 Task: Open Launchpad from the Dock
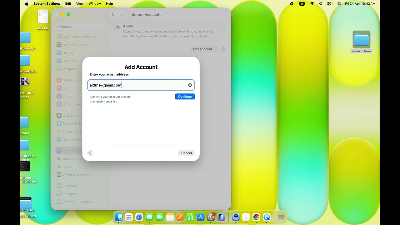(x=129, y=217)
